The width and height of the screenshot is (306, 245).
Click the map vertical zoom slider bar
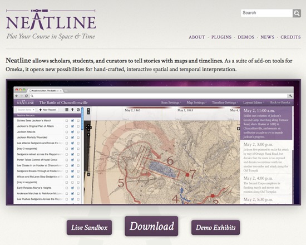pyautogui.click(x=88, y=154)
